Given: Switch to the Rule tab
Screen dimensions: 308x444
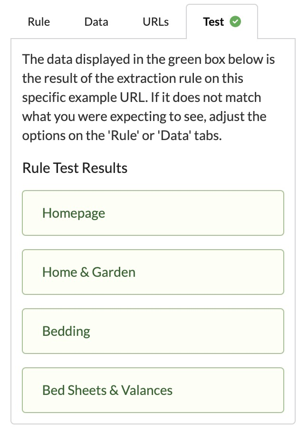Looking at the screenshot, I should click(x=38, y=22).
